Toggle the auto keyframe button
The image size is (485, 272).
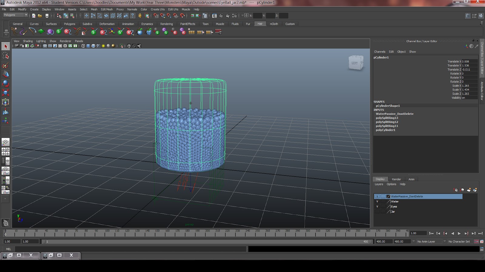tap(476, 241)
